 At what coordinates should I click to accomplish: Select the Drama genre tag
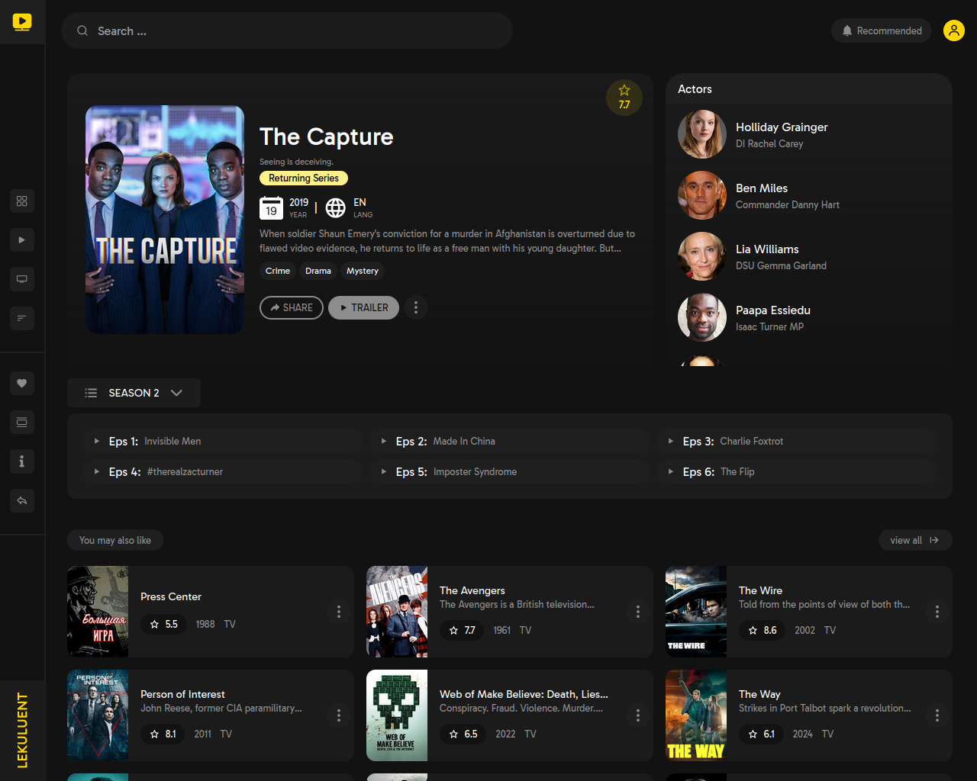coord(318,271)
